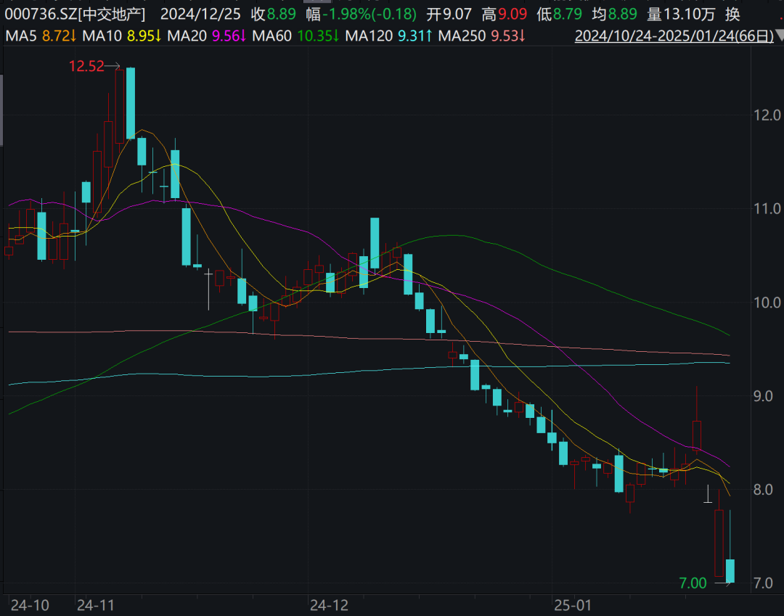784x616 pixels.
Task: Select the MA10 8.95 indicator label
Action: (121, 36)
